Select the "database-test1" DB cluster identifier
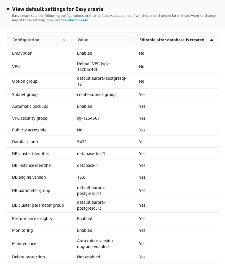 click(90, 154)
